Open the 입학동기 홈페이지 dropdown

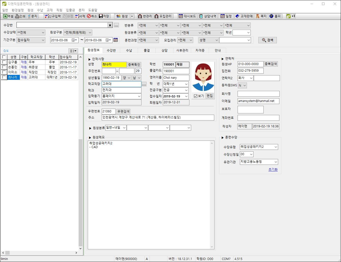point(121,96)
